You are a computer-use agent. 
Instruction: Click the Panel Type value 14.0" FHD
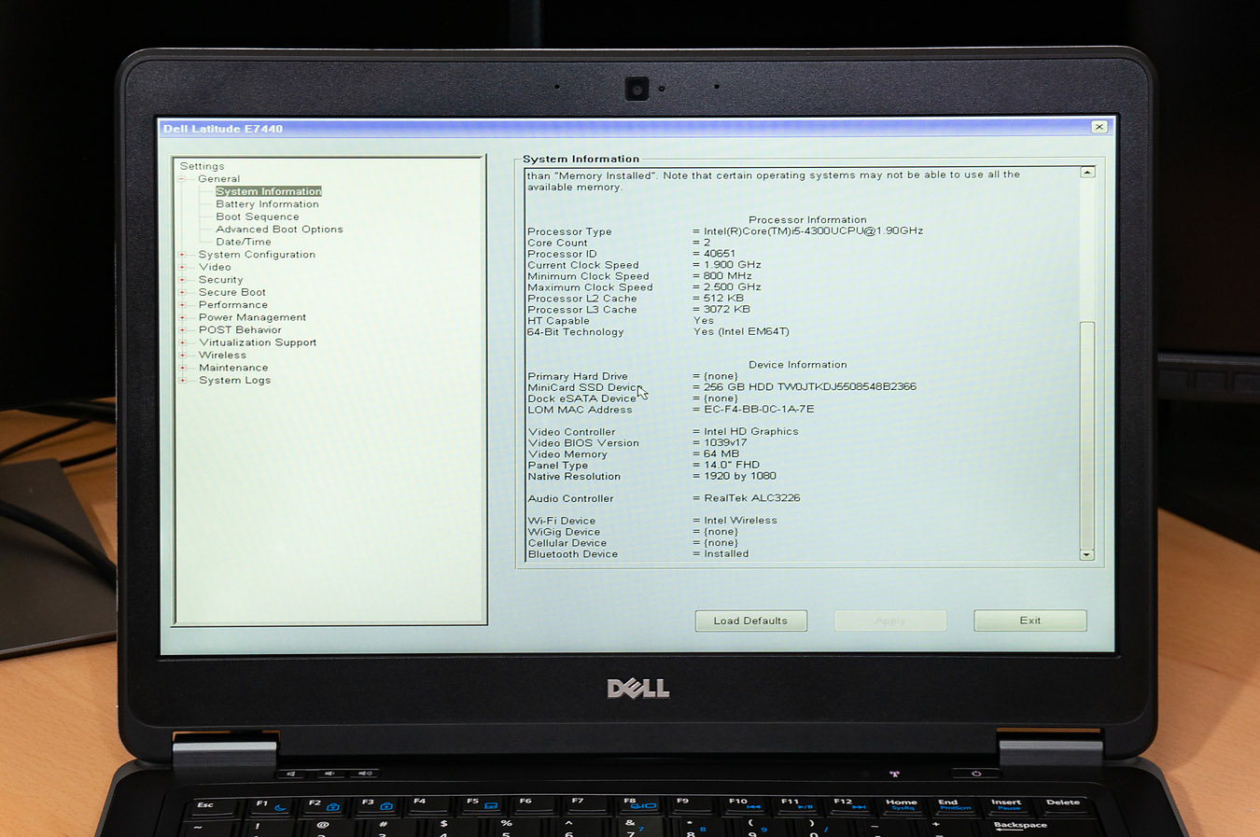click(x=732, y=465)
